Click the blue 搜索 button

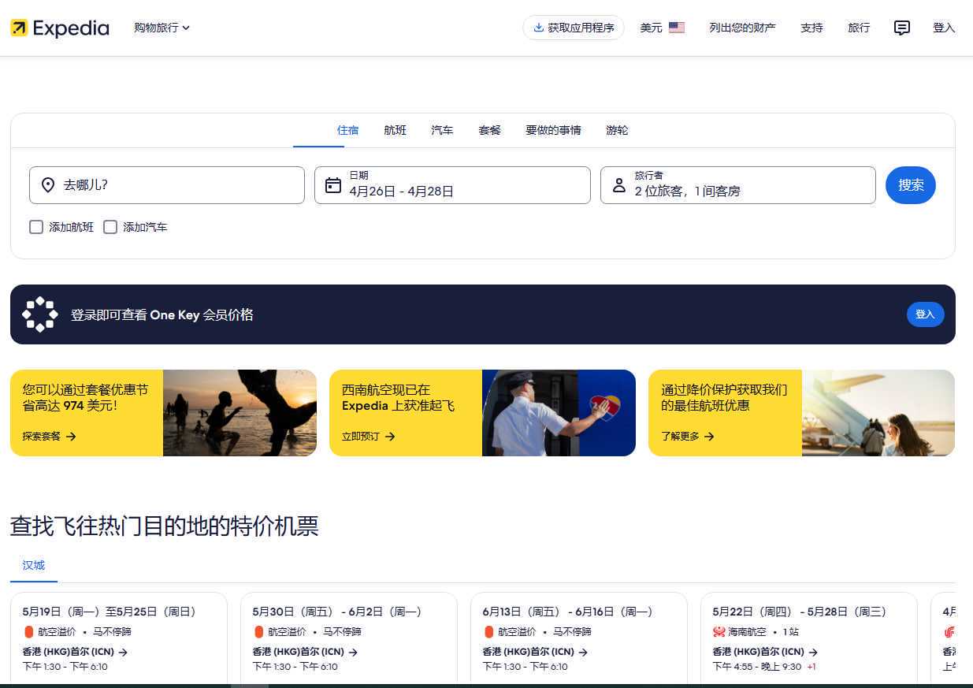pos(911,185)
